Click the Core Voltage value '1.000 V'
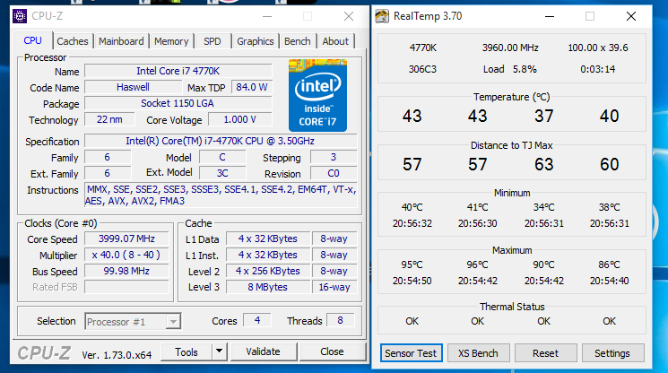This screenshot has width=668, height=373. [239, 119]
